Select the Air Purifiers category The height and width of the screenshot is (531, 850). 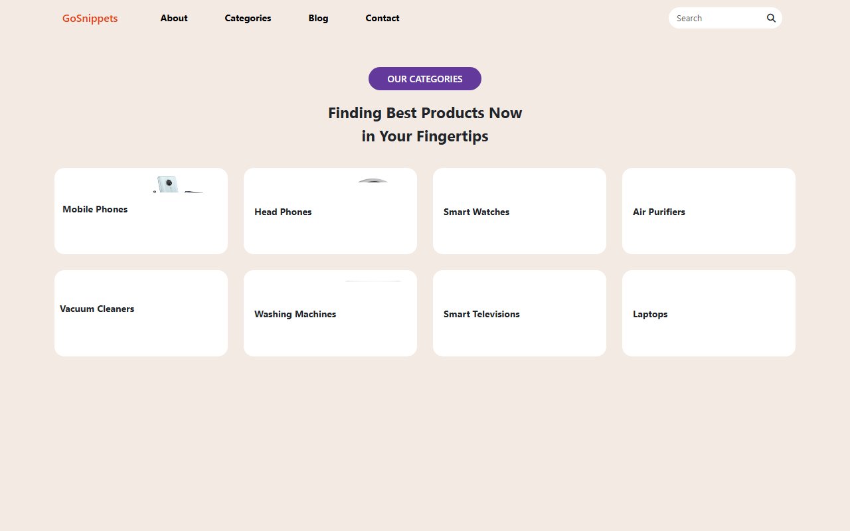[x=709, y=211]
